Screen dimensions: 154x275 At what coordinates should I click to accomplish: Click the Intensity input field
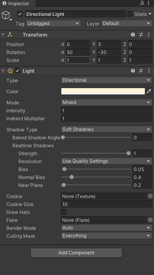pyautogui.click(x=107, y=111)
